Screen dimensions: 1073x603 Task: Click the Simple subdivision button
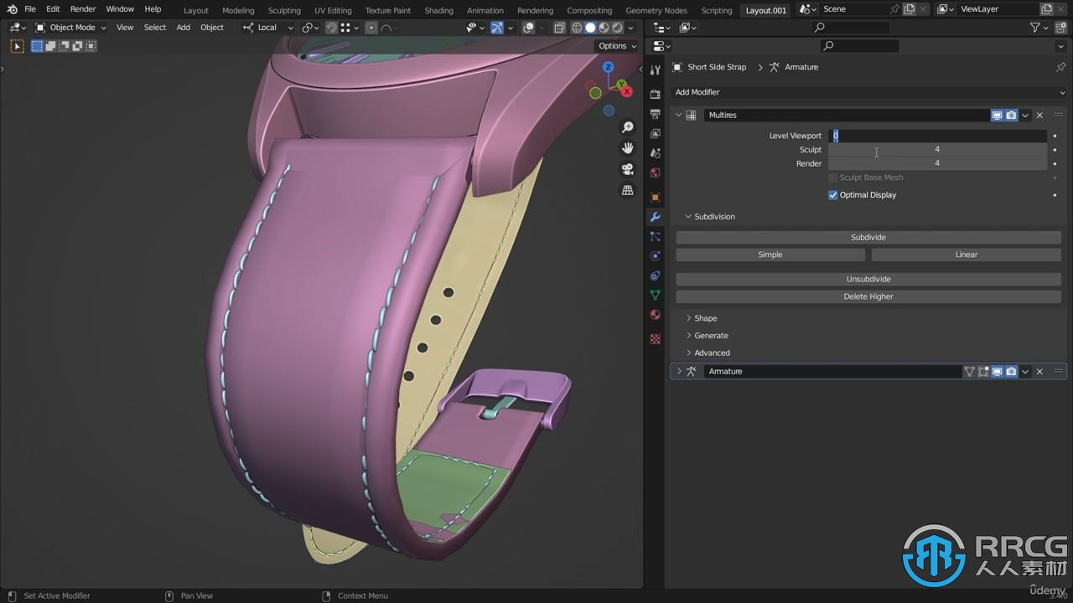tap(770, 255)
